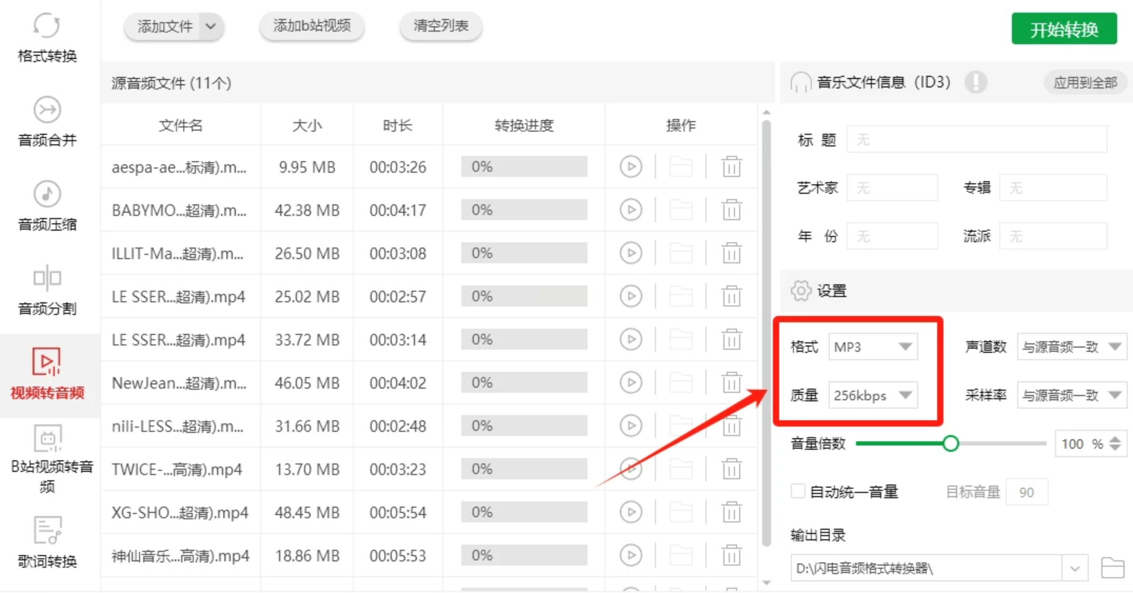The height and width of the screenshot is (593, 1133).
Task: Play the XG-SHO file preview
Action: point(631,512)
